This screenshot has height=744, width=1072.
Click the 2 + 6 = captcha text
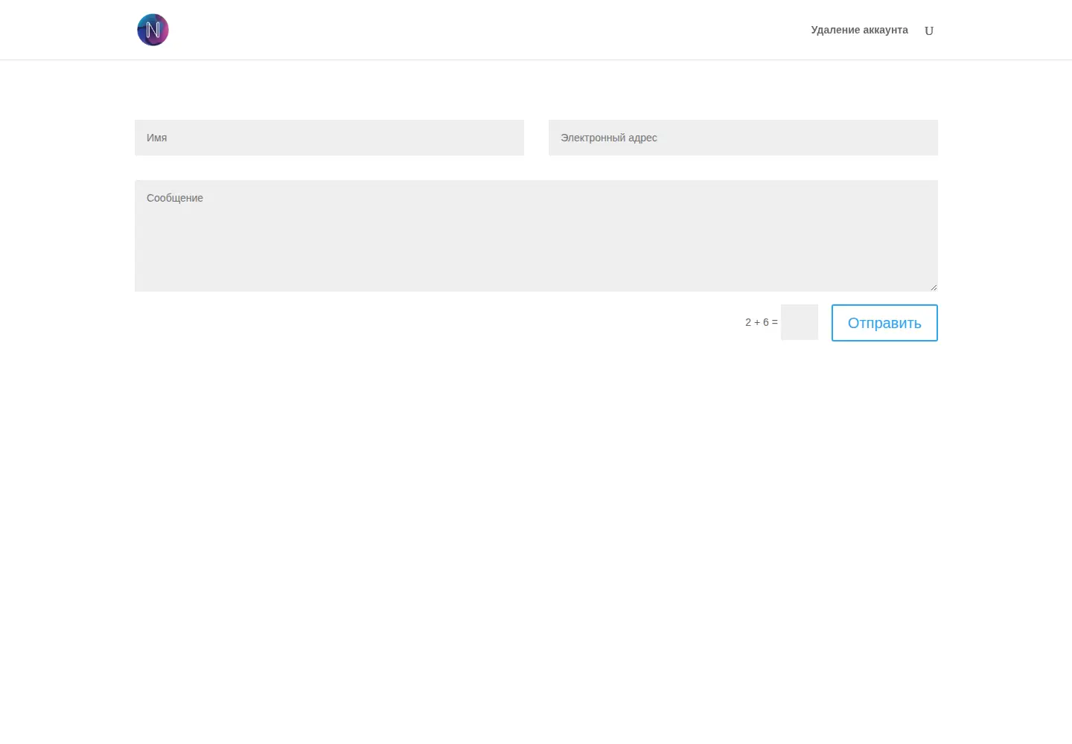pos(761,322)
